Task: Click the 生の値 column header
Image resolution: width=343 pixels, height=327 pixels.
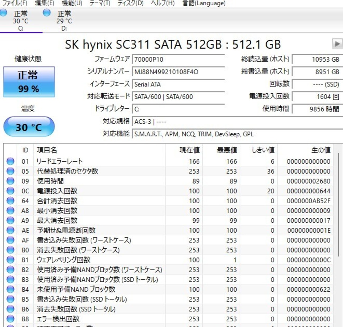Action: click(x=320, y=150)
